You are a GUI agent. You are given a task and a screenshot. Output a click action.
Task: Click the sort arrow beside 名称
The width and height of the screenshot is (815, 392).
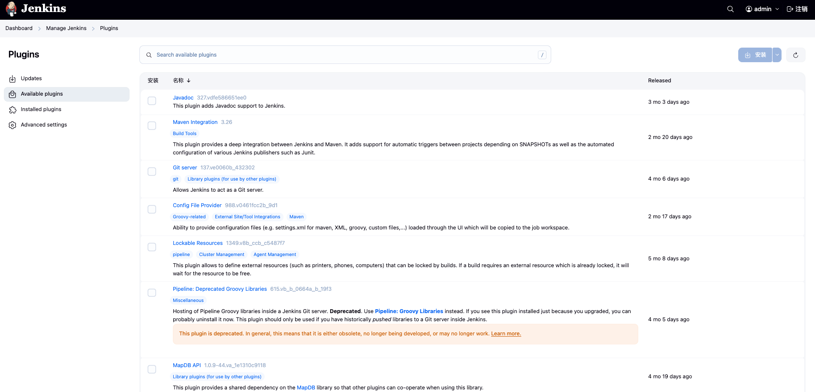pyautogui.click(x=189, y=81)
